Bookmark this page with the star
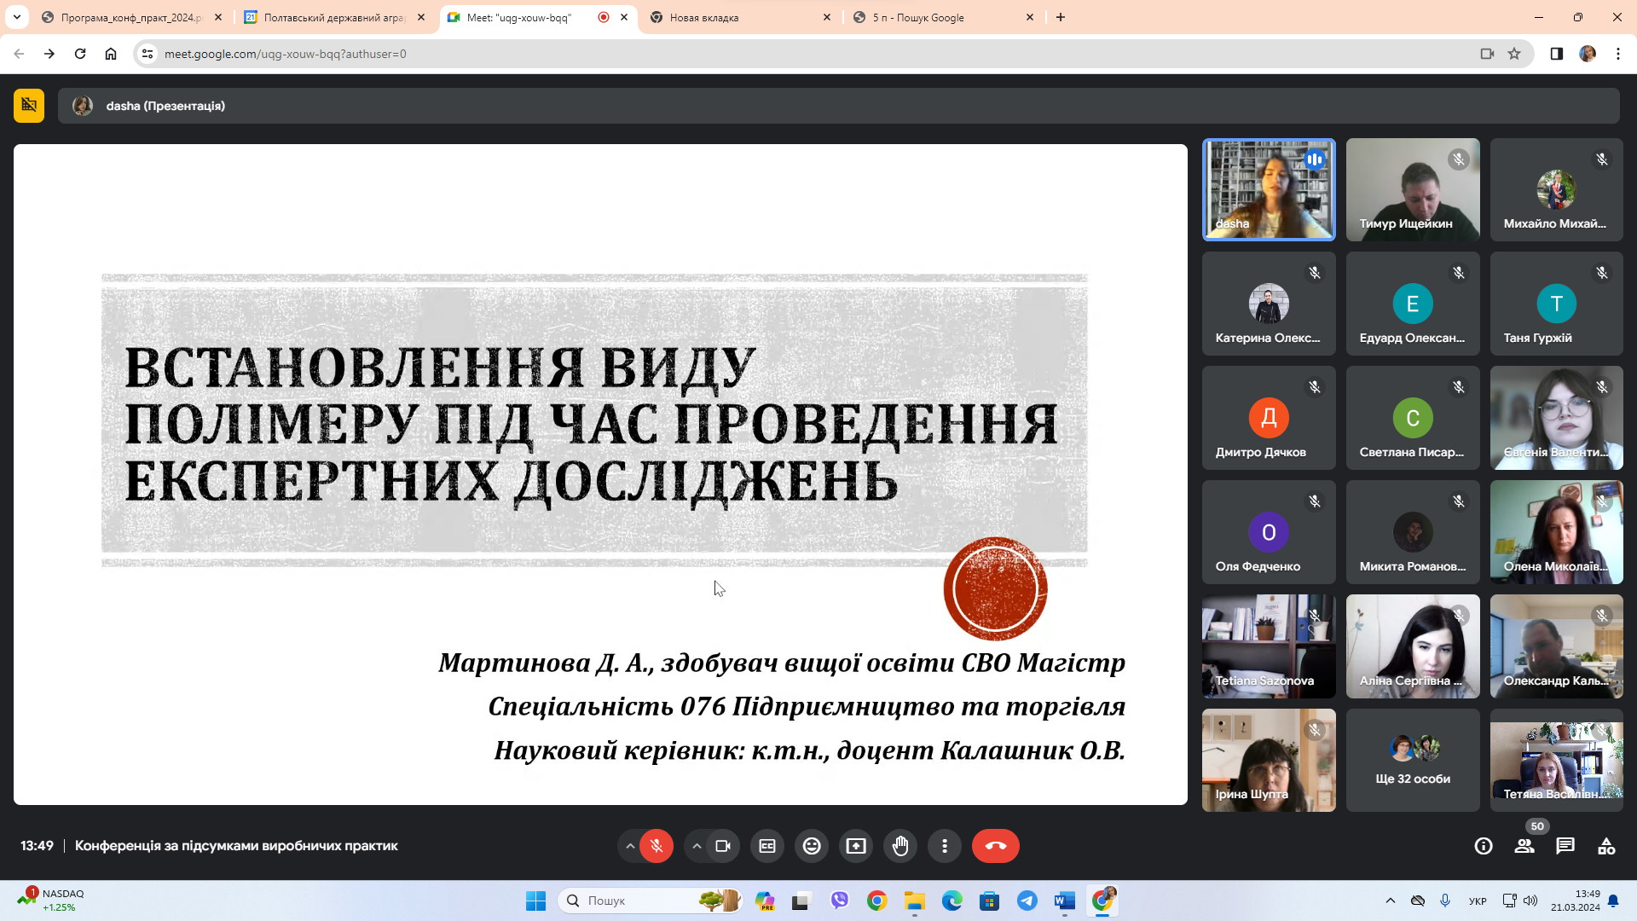This screenshot has height=921, width=1637. (1514, 54)
